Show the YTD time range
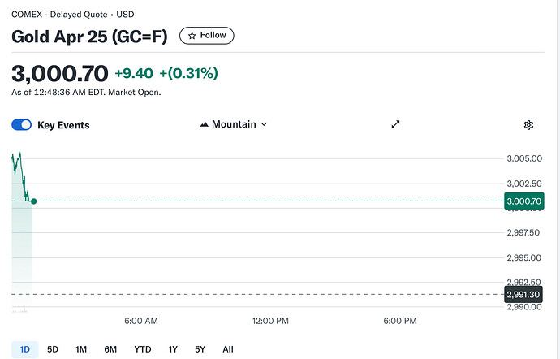Viewport: 560px width, 359px height. pyautogui.click(x=142, y=349)
